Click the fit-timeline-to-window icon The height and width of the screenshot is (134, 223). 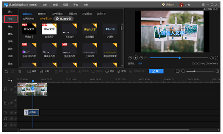[178, 71]
